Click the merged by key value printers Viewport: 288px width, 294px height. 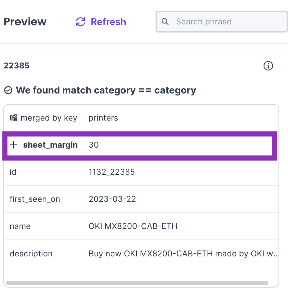103,118
